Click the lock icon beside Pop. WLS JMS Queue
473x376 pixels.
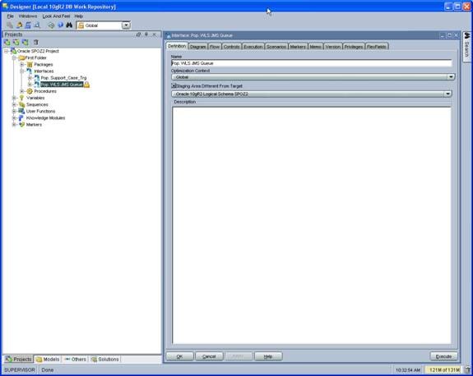pyautogui.click(x=86, y=85)
